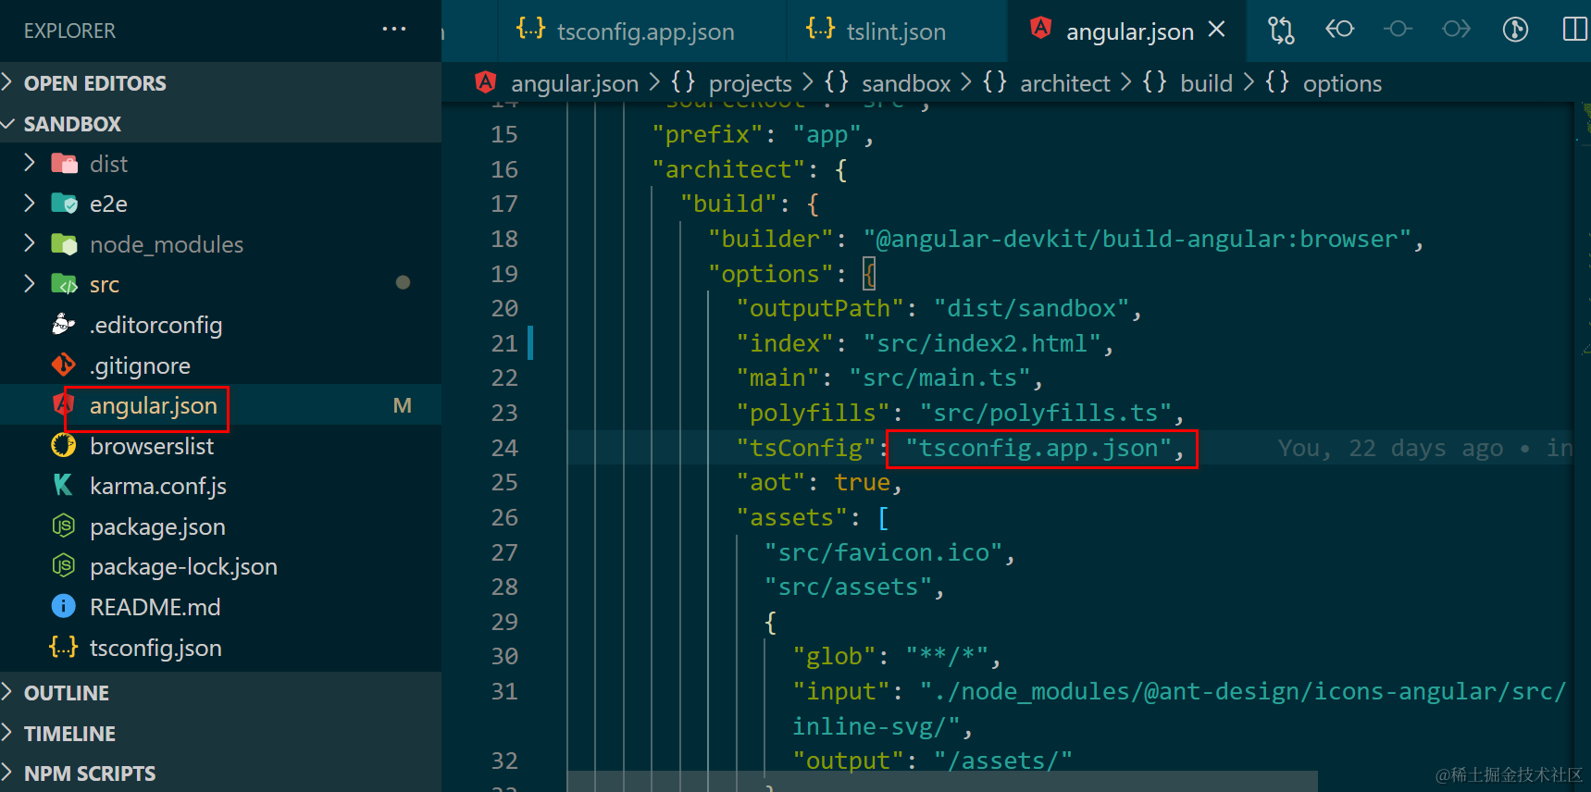Screen dimensions: 1591x792
Task: Expand the NPM SCRIPTS panel
Action: (220, 773)
